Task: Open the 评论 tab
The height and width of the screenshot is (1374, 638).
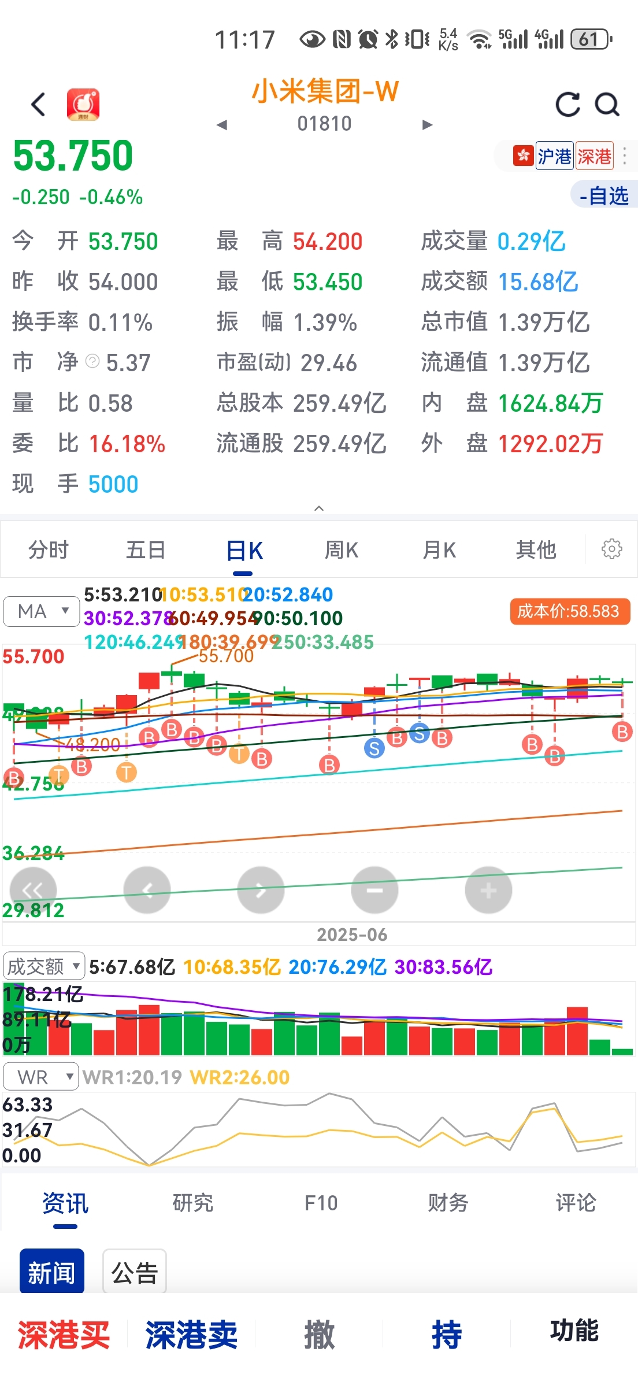Action: 576,1203
